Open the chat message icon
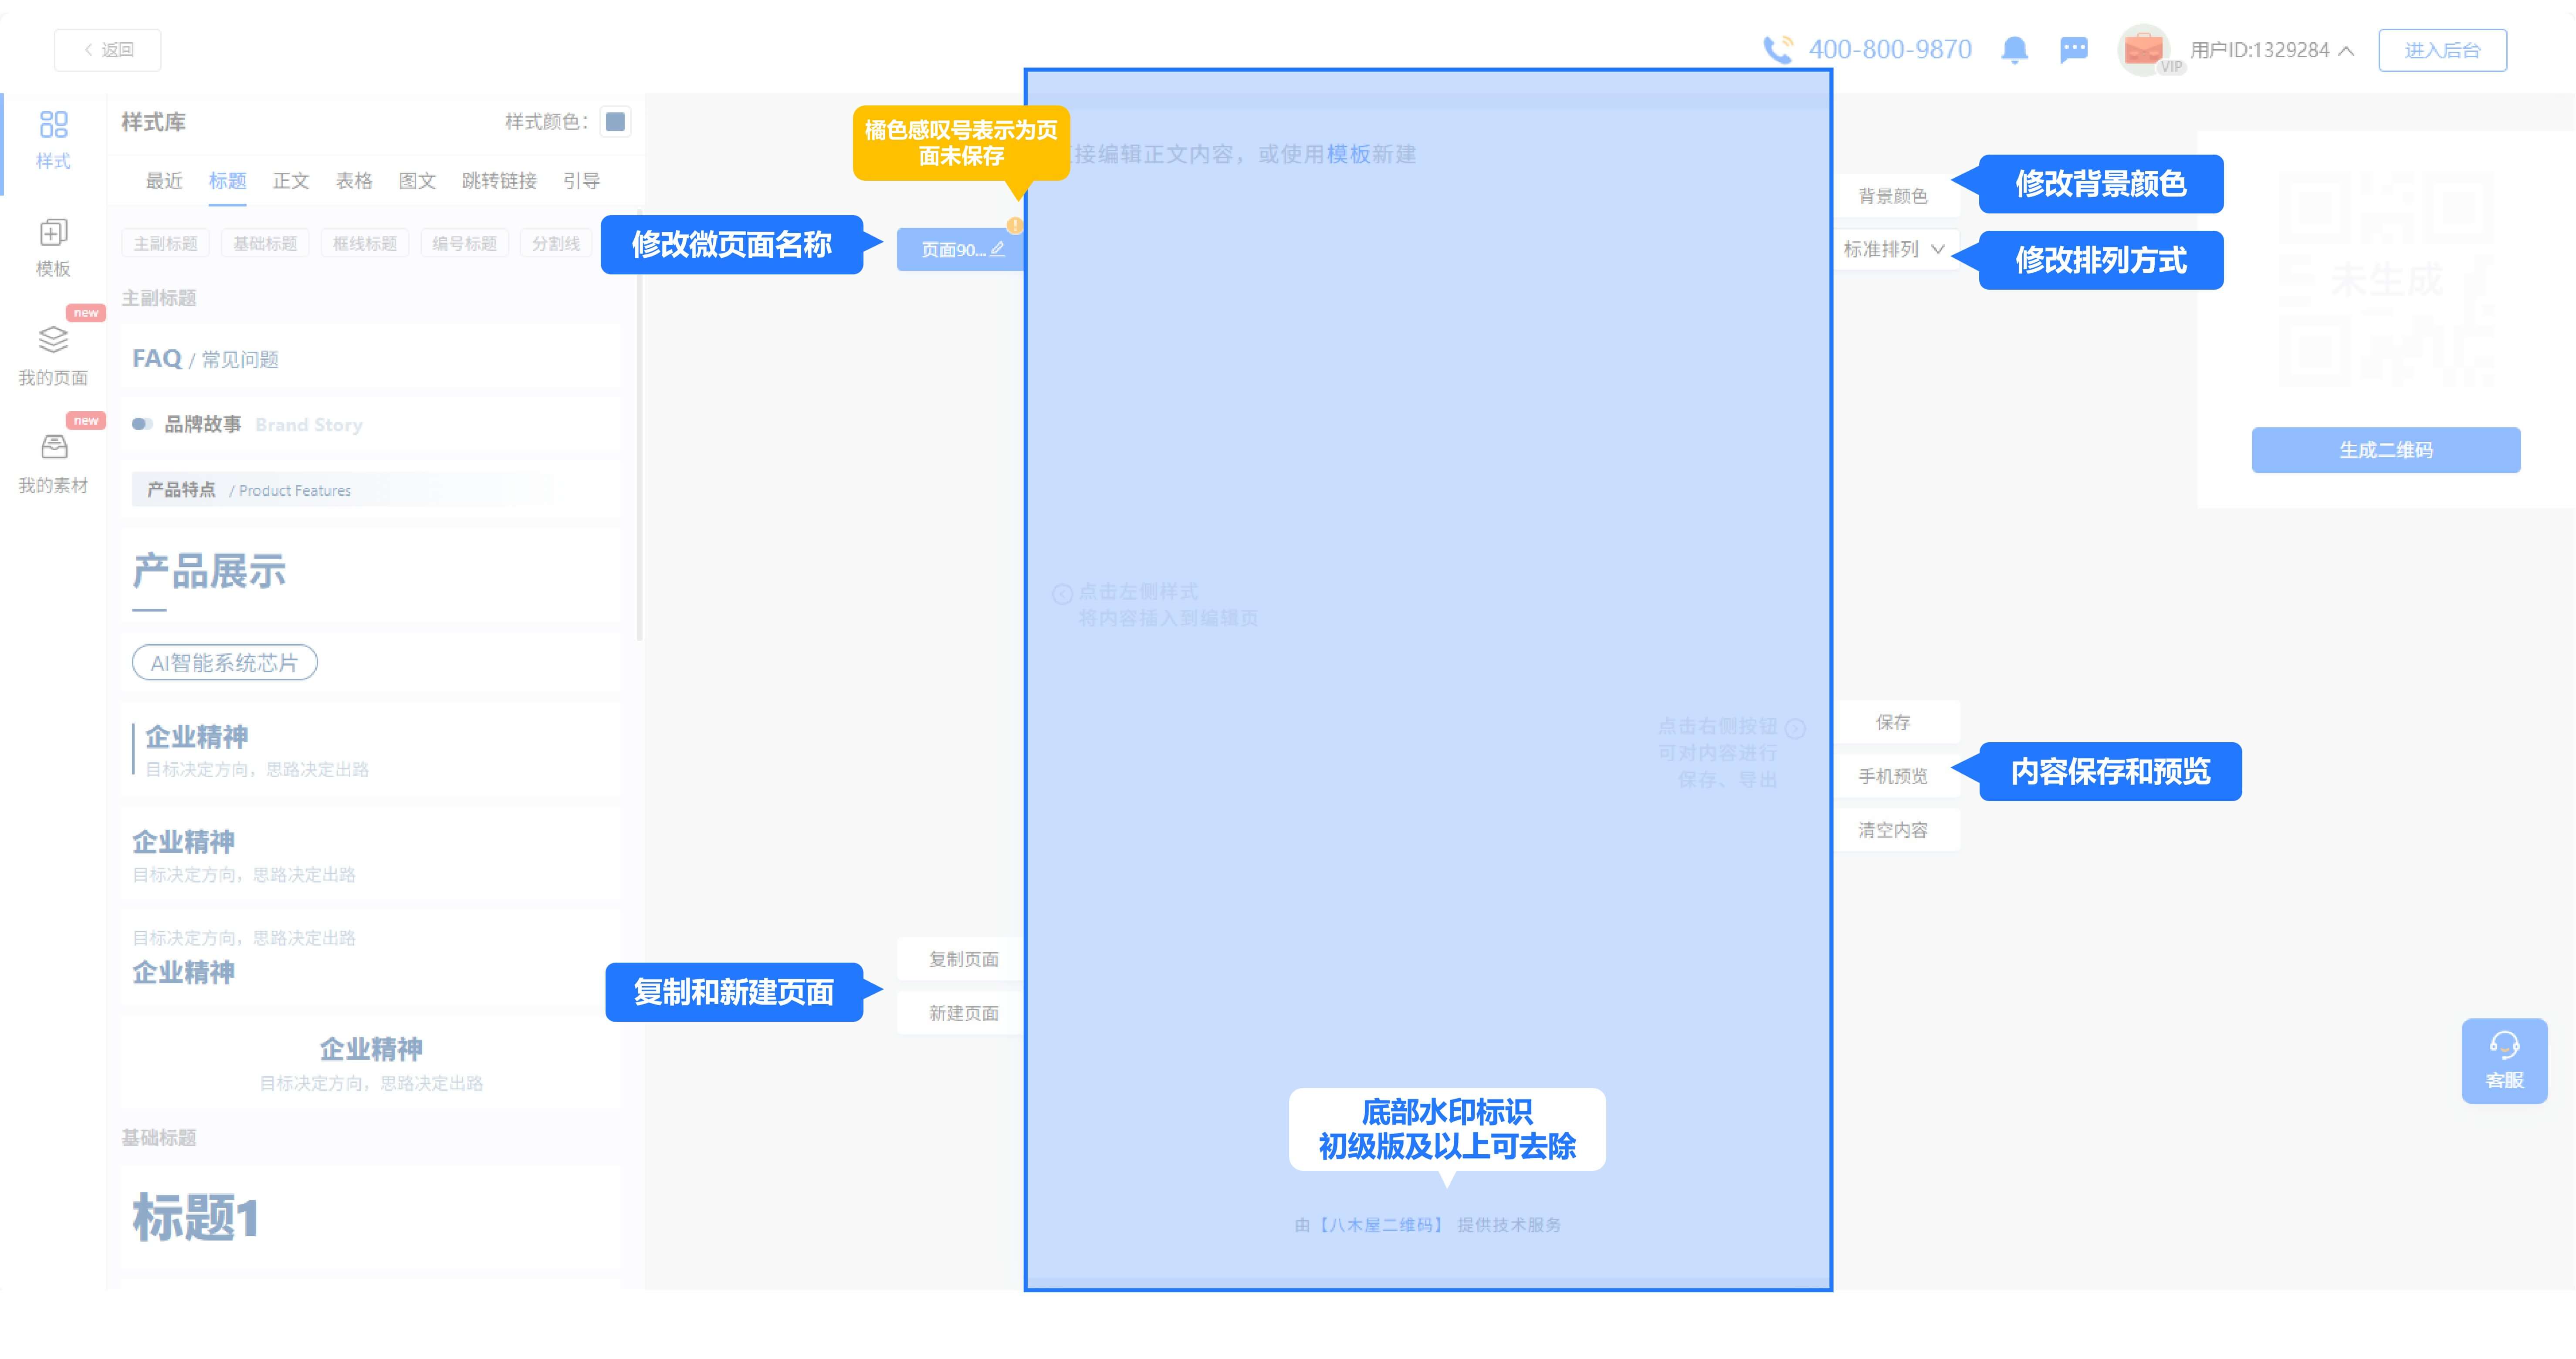 (x=2074, y=49)
